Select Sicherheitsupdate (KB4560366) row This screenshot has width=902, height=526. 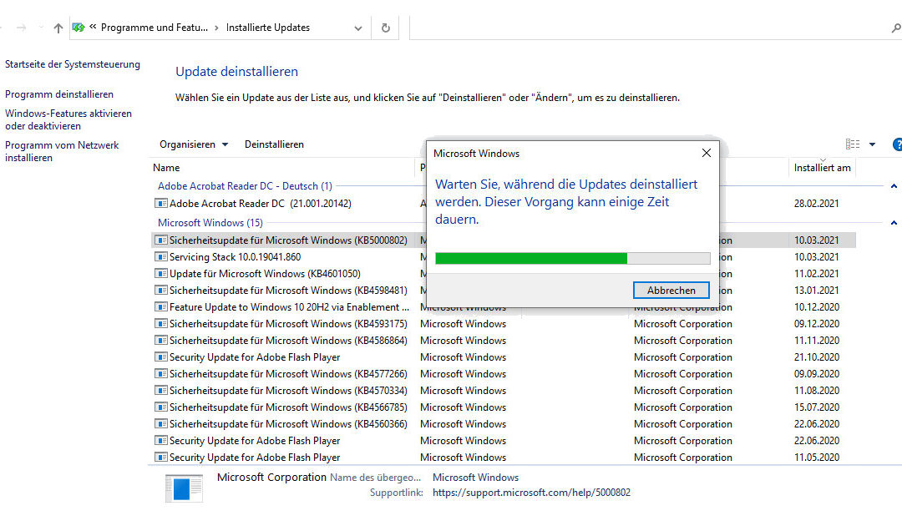504,423
